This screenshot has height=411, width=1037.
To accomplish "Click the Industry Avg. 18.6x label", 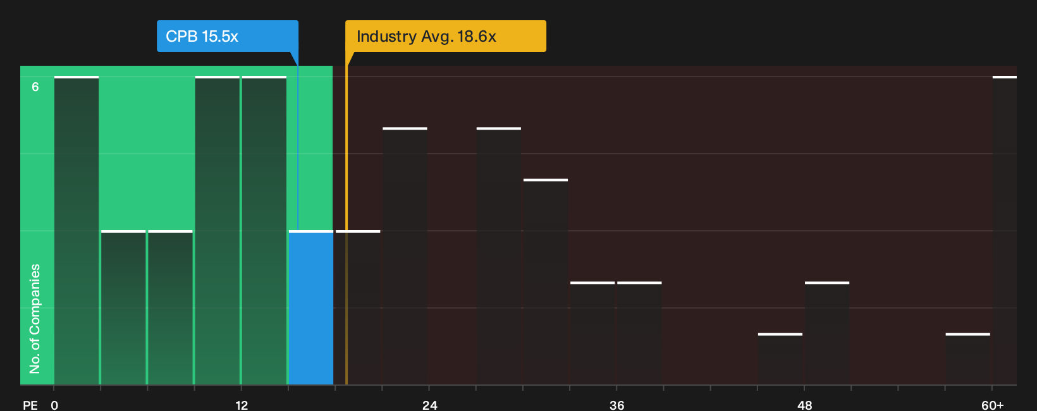I will pyautogui.click(x=445, y=36).
